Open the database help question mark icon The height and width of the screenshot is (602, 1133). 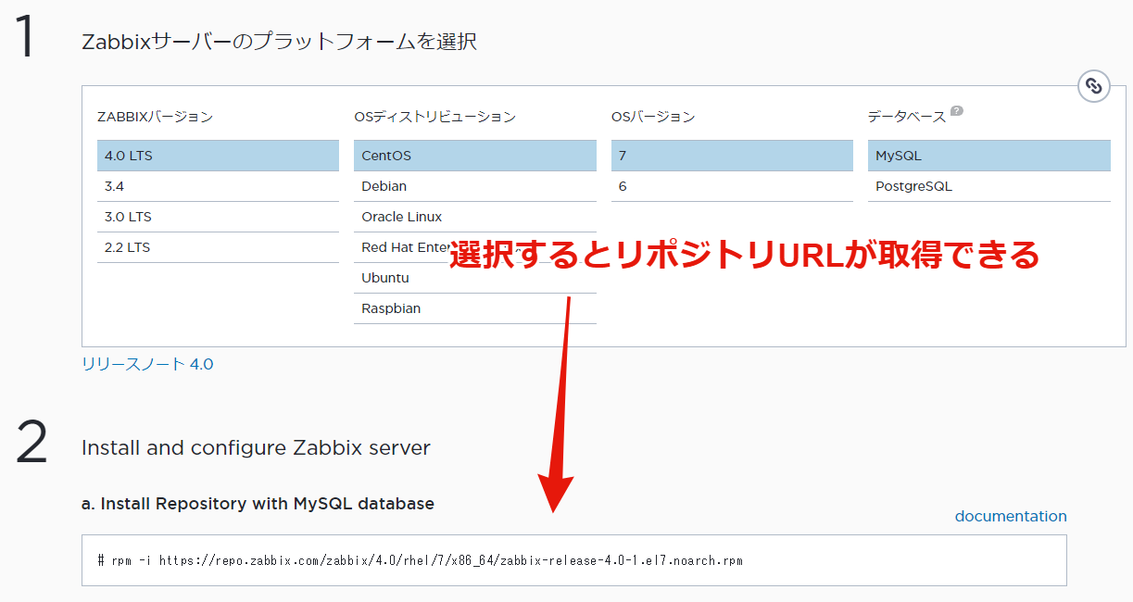click(x=957, y=111)
